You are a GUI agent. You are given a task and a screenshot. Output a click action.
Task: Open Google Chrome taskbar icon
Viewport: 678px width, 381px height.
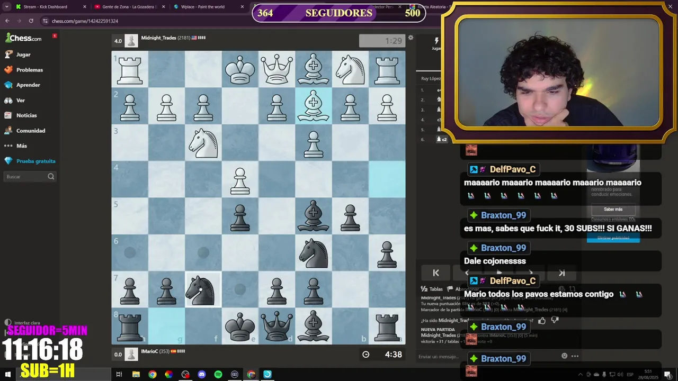click(x=152, y=374)
